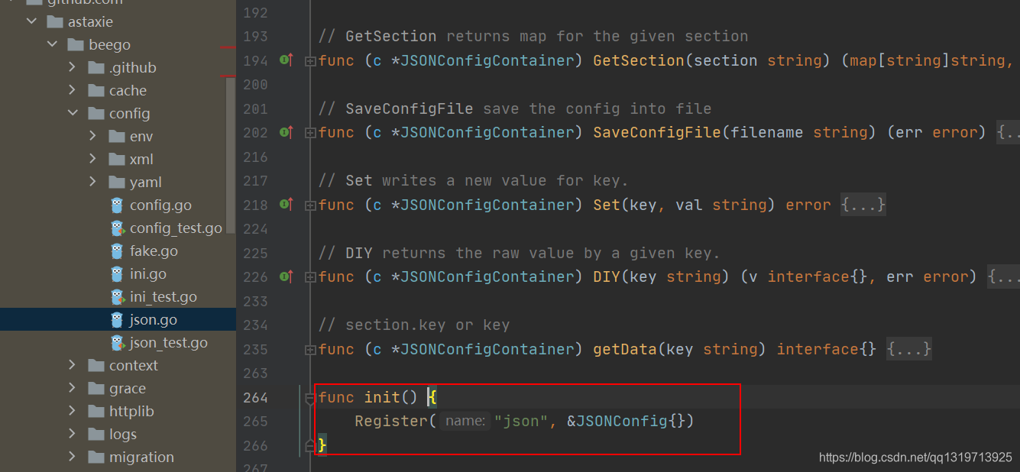Click the implements gutter icon beside DIY function
Screen dimensions: 1020x472
point(286,276)
